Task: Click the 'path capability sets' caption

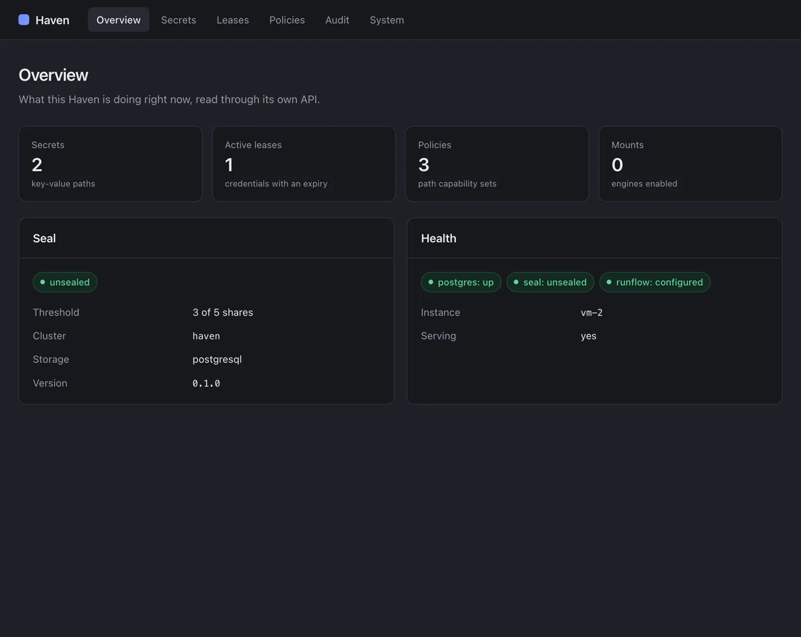Action: [x=457, y=184]
